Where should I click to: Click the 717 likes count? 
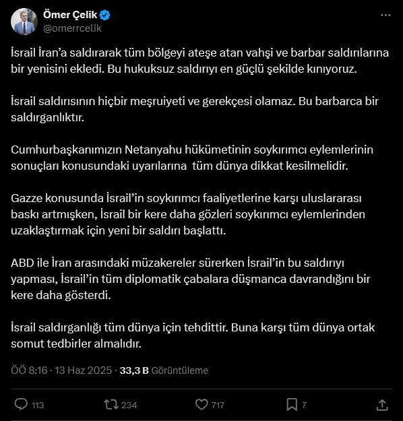click(218, 405)
